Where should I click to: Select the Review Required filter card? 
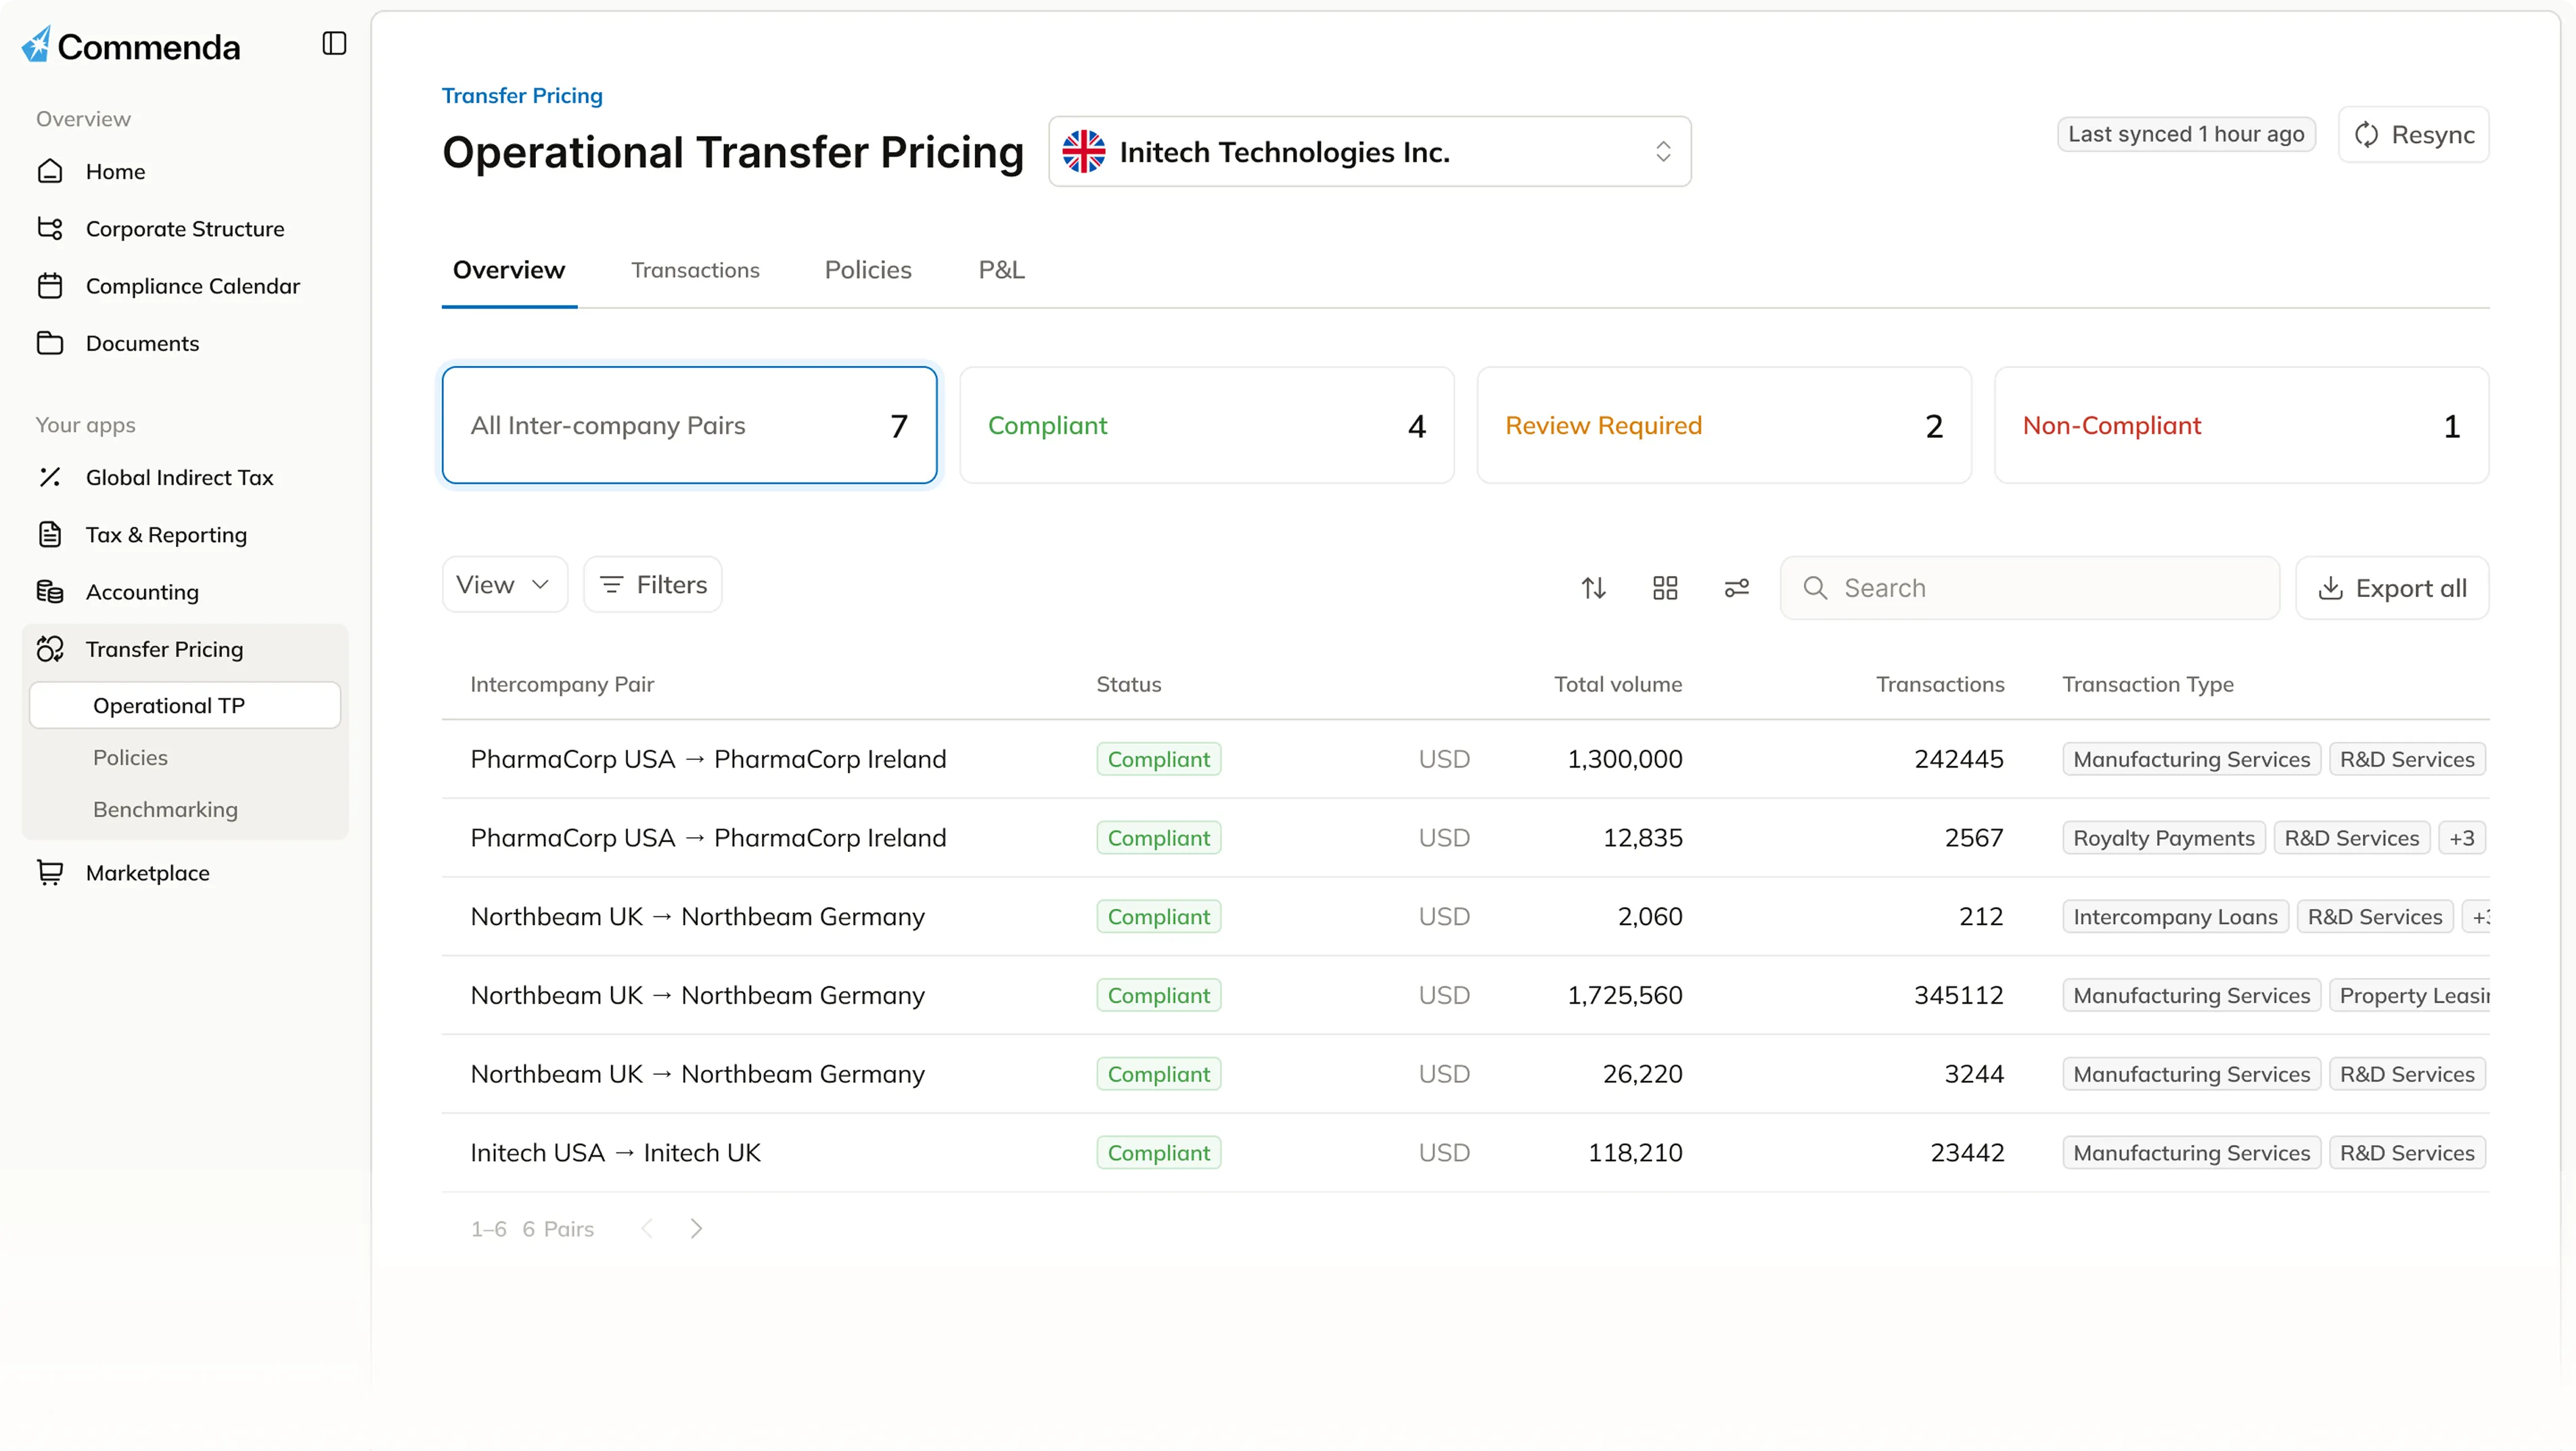1723,426
